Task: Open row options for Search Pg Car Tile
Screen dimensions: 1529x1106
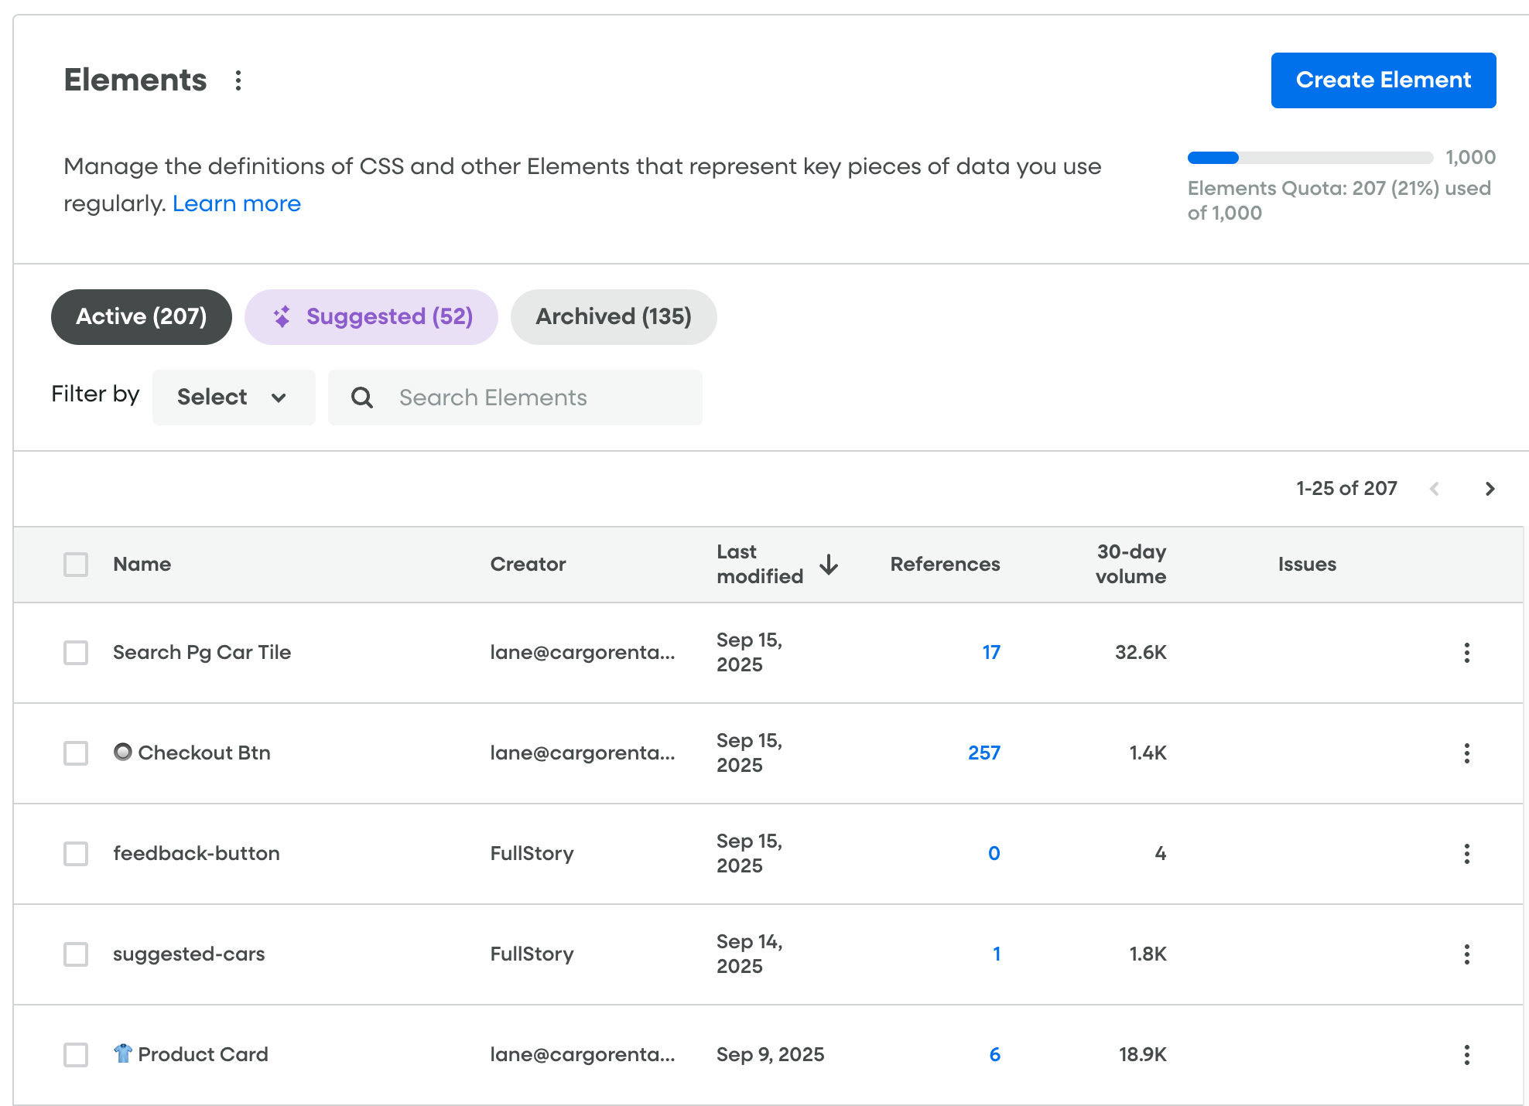Action: click(x=1466, y=653)
